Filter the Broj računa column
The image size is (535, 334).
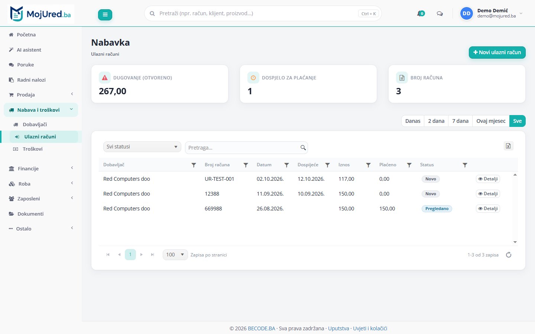[246, 165]
